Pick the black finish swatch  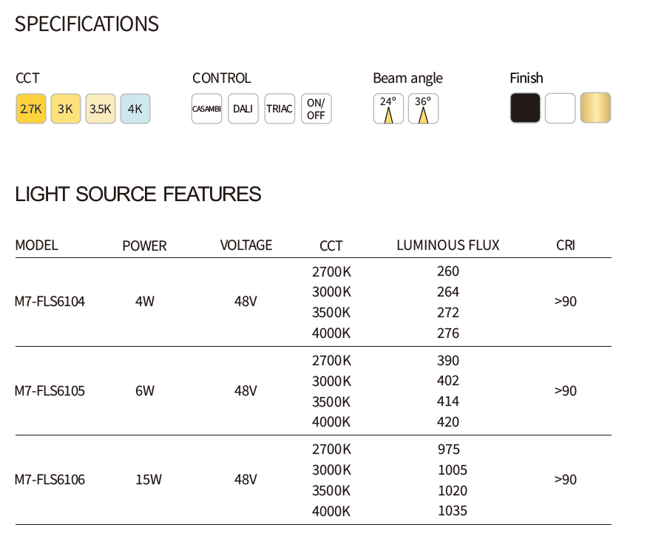pyautogui.click(x=525, y=108)
